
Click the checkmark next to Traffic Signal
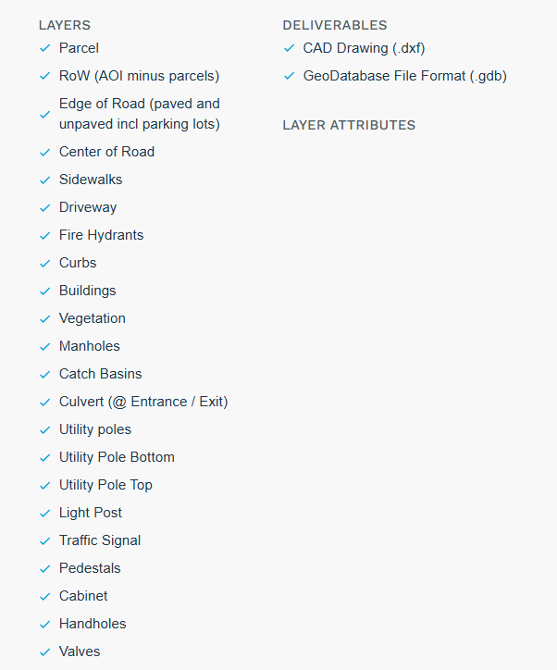[44, 541]
